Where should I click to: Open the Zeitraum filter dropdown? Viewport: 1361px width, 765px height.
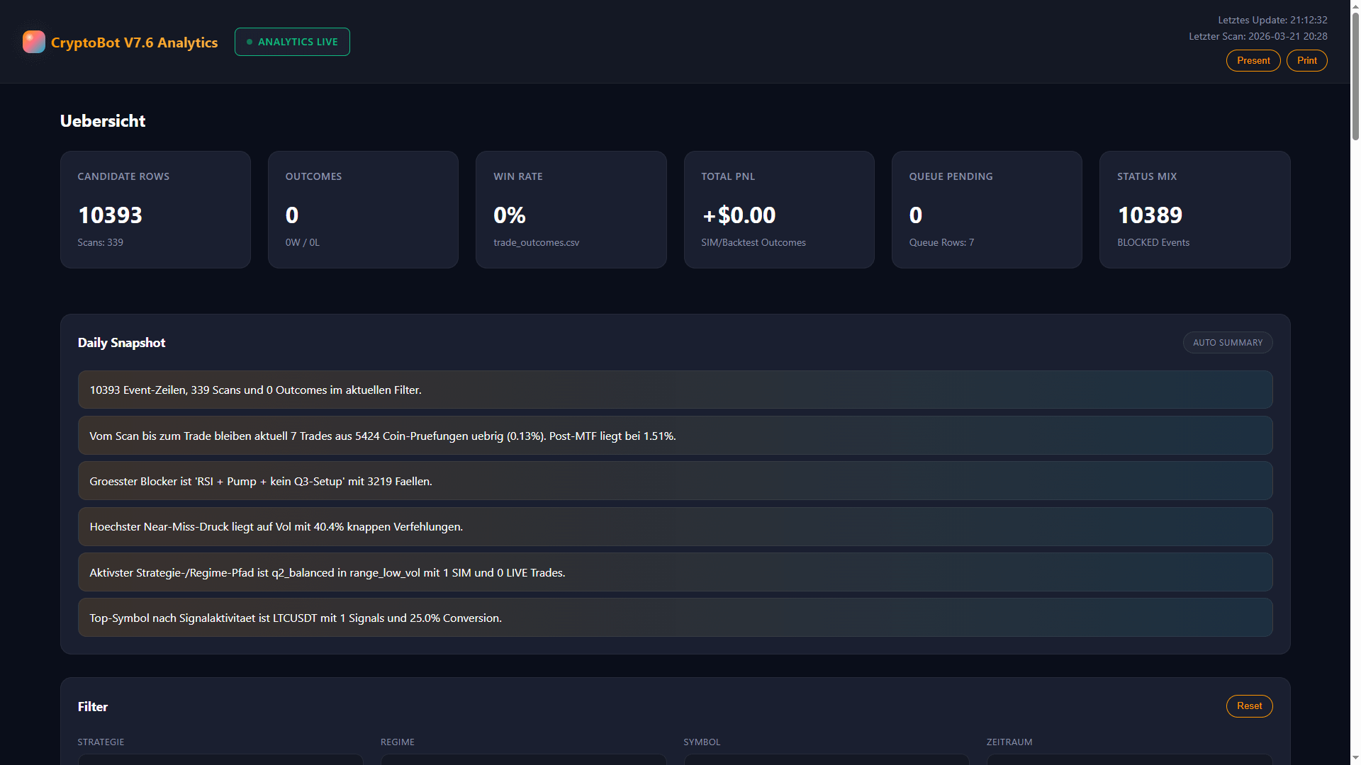pos(1128,759)
